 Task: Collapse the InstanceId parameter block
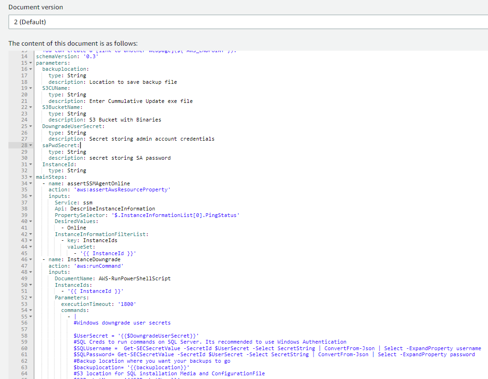pyautogui.click(x=31, y=164)
